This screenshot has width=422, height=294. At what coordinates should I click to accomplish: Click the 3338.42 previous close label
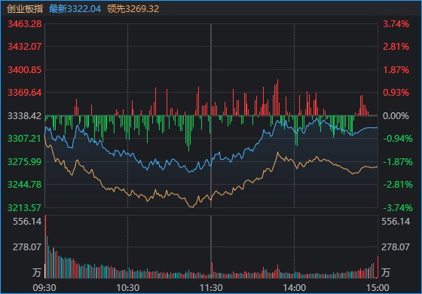click(25, 116)
